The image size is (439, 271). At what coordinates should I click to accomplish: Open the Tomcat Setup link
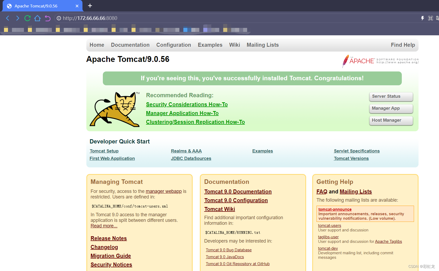point(104,151)
